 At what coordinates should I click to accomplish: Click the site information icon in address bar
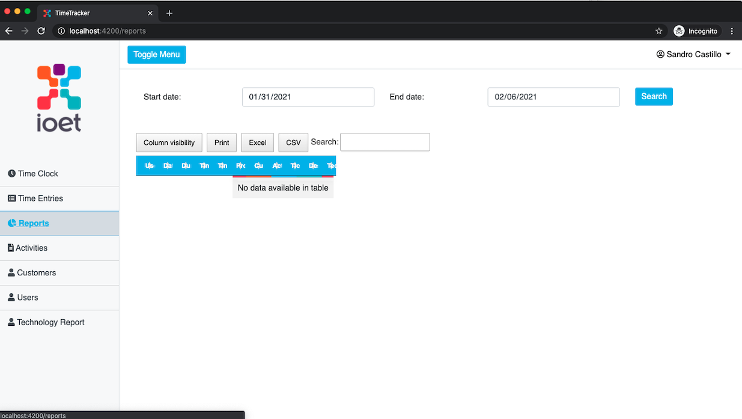click(x=61, y=31)
